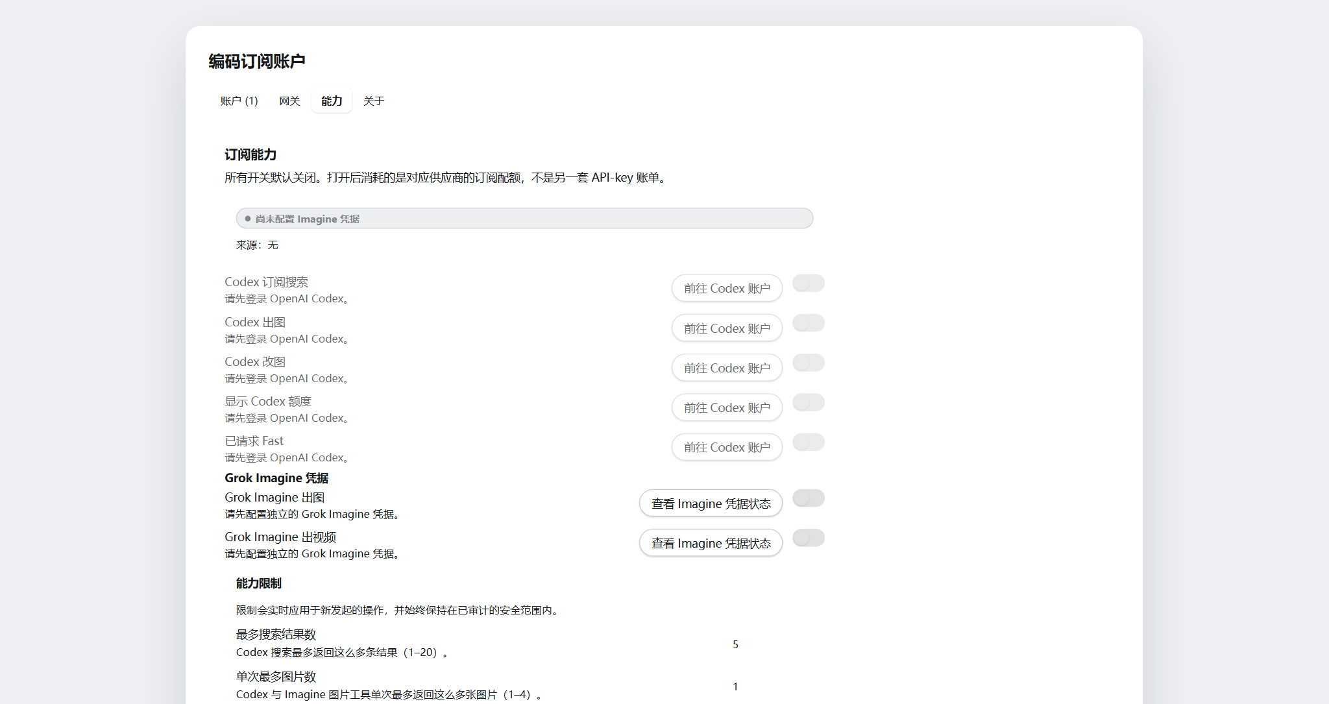1329x704 pixels.
Task: Click the Grok Imagine 凭据 heading
Action: tap(276, 478)
